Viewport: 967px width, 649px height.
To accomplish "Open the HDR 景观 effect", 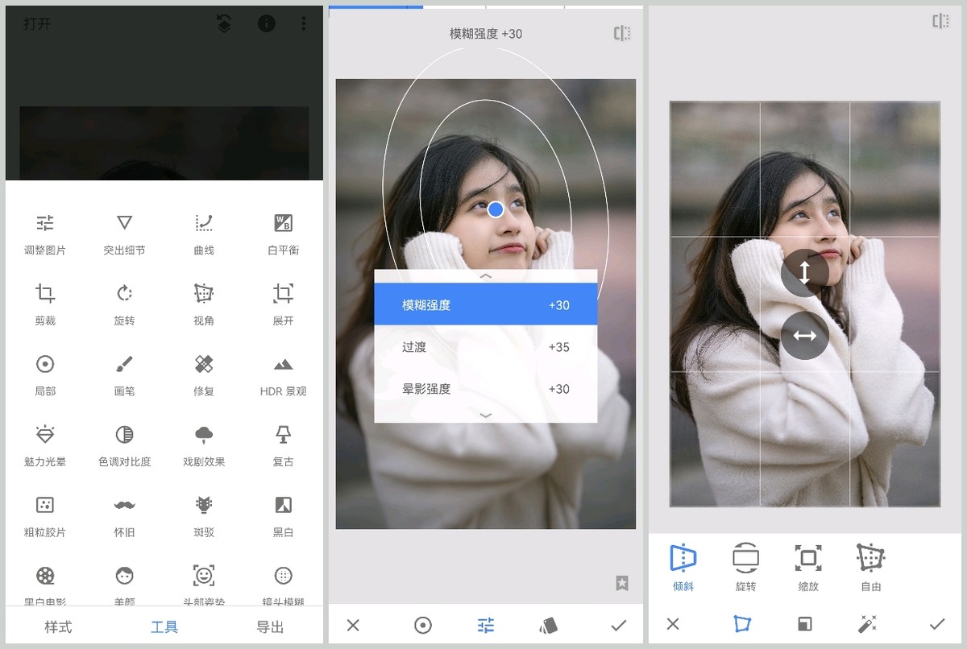I will pos(282,373).
